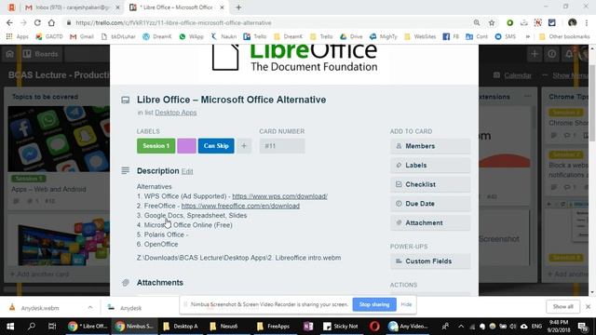Open Sticky Notes from taskbar

(341, 327)
